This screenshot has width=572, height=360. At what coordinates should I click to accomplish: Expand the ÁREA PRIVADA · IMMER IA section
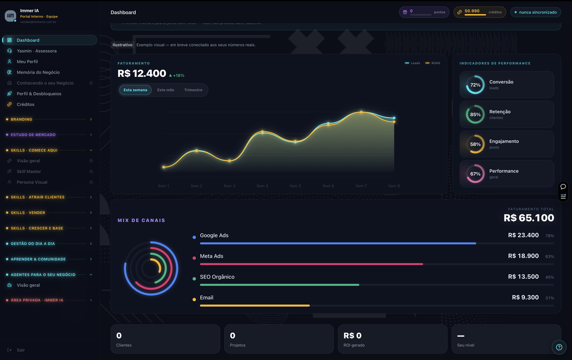point(49,300)
